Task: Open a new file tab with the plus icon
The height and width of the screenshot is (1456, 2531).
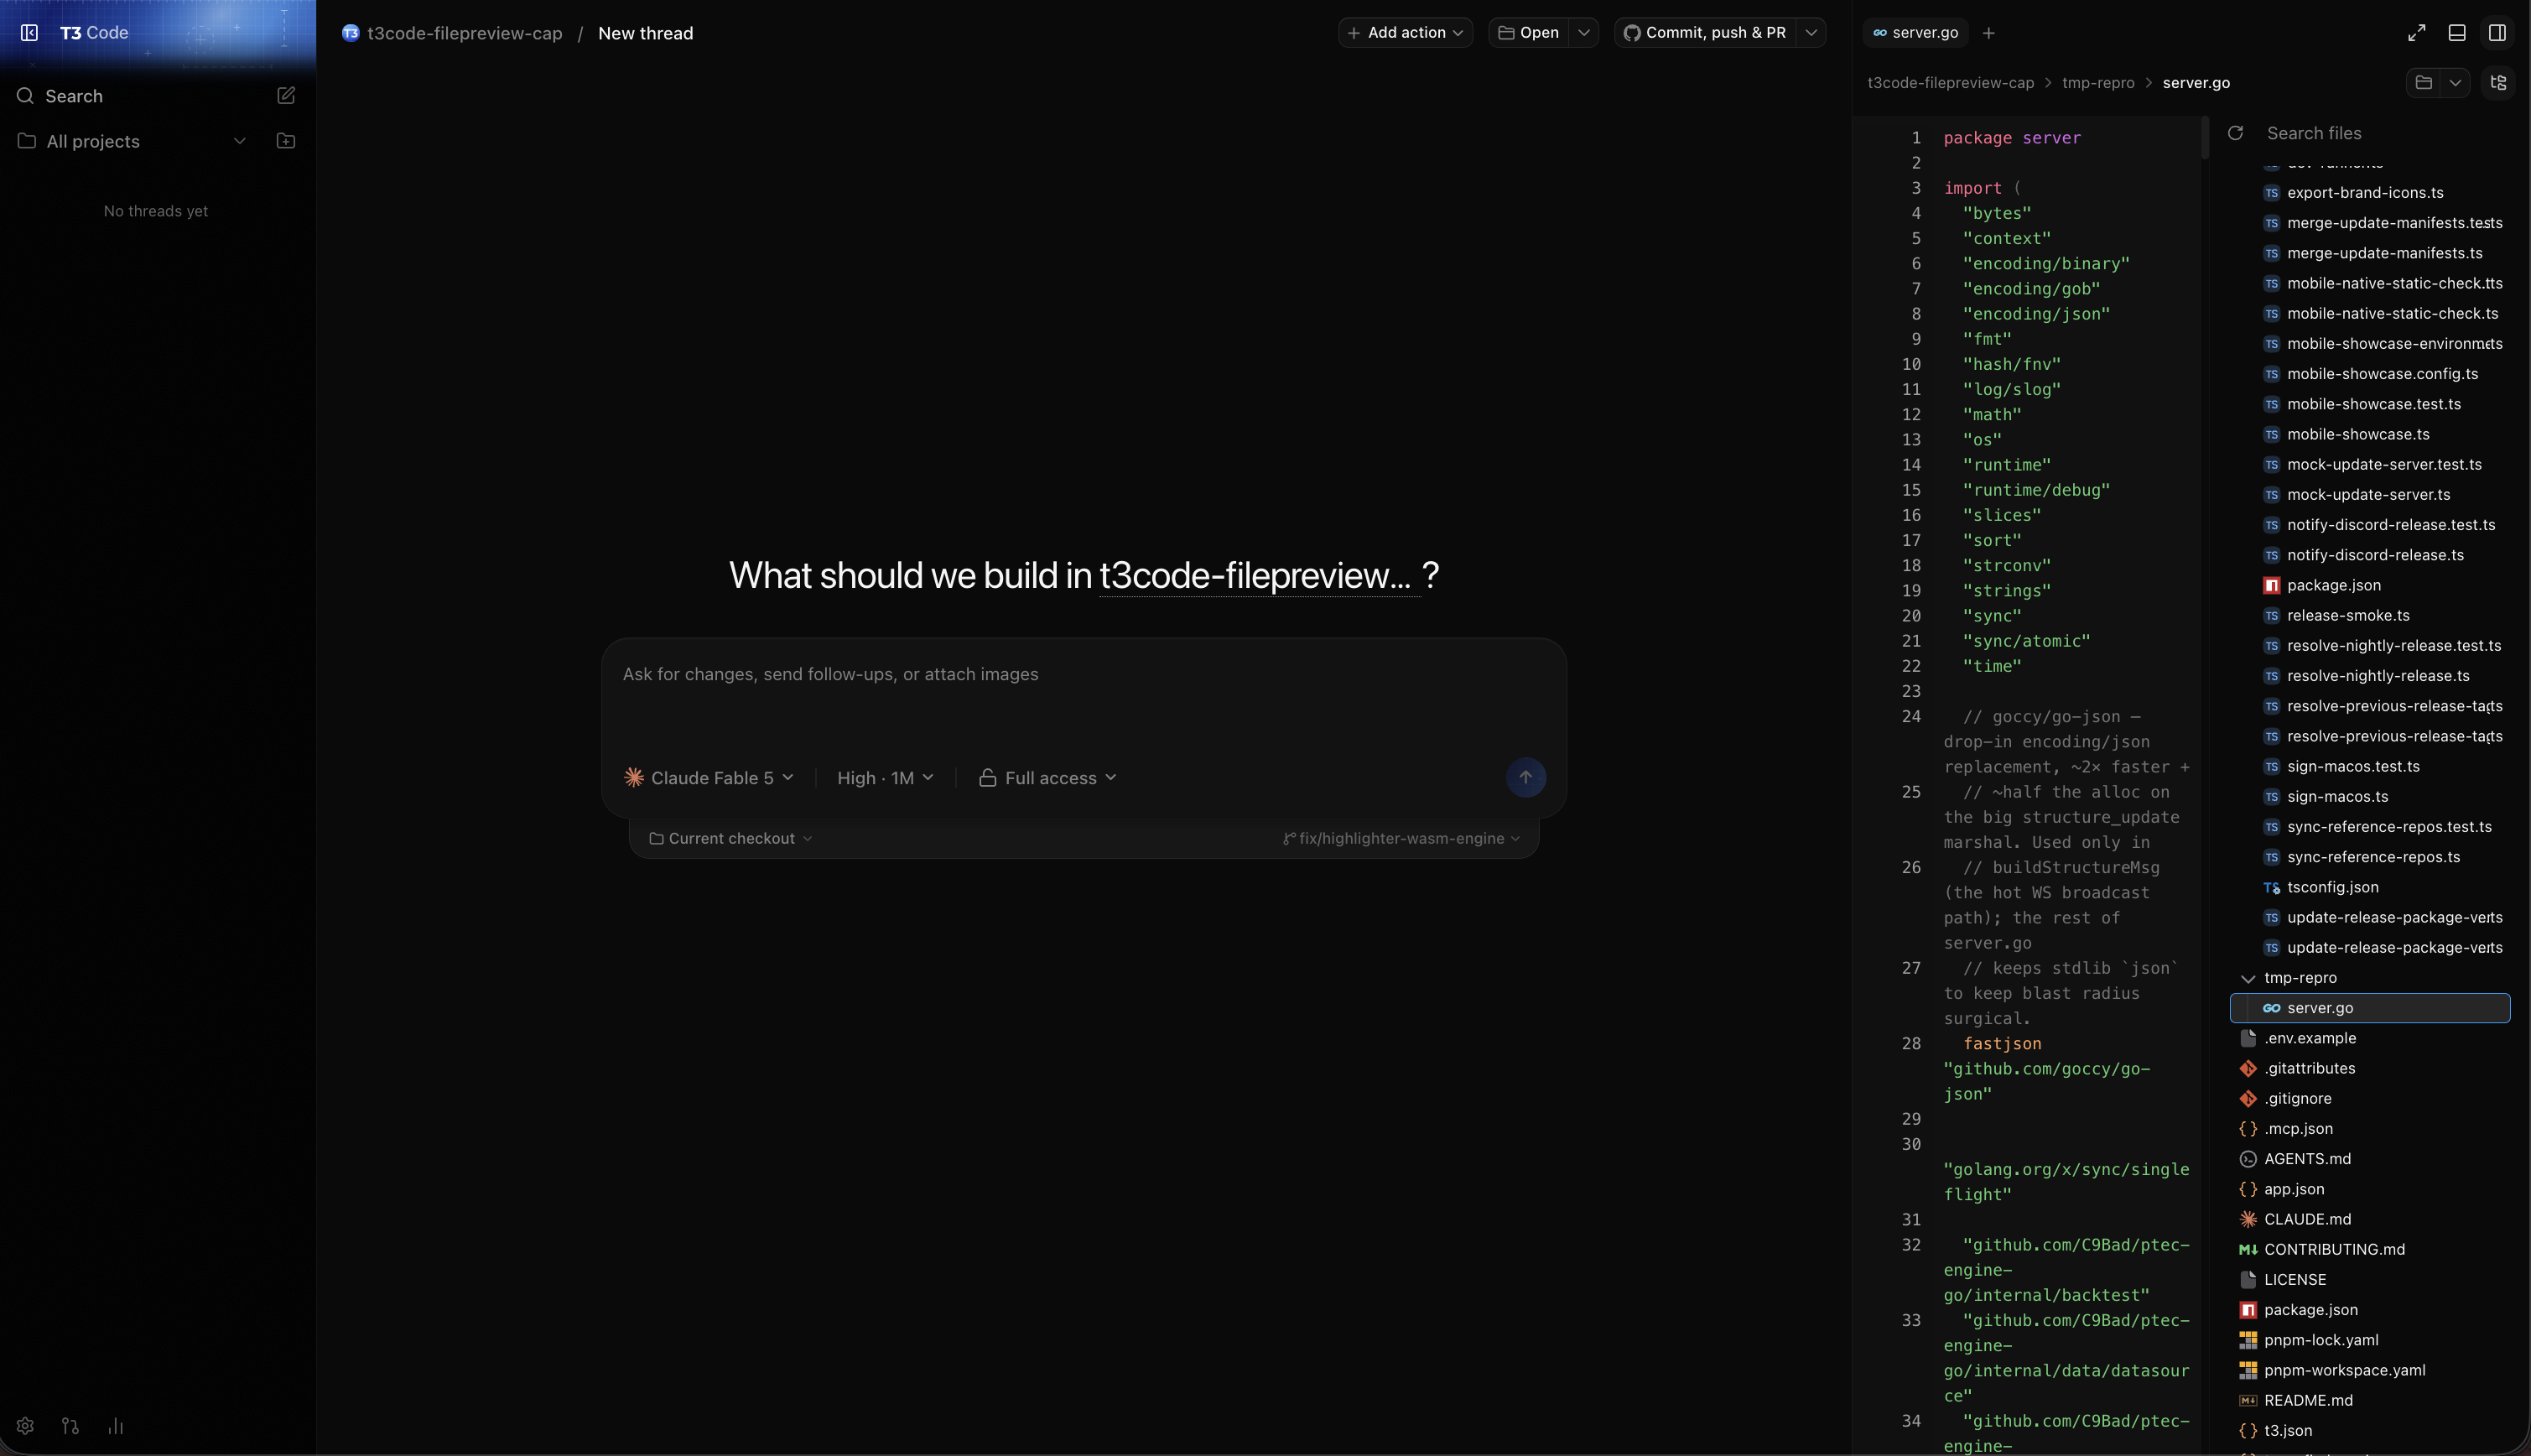Action: point(1989,33)
